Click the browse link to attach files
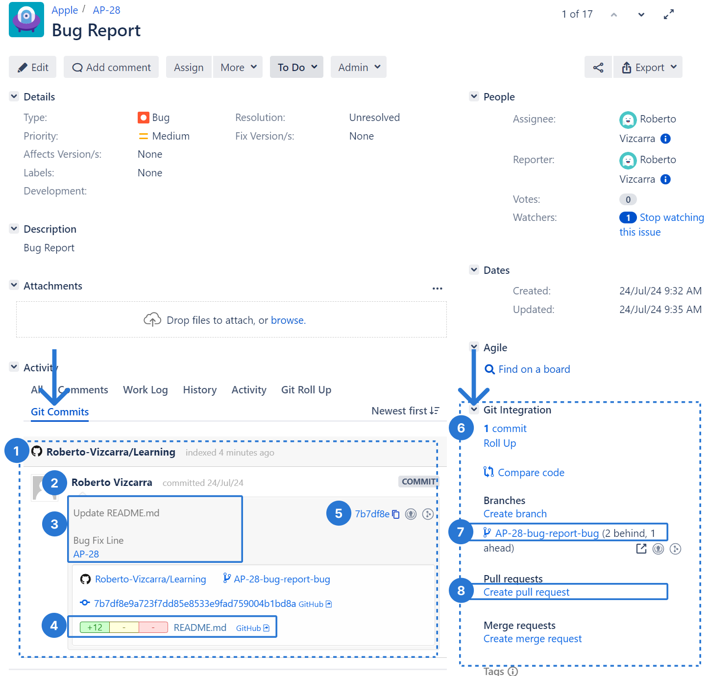The height and width of the screenshot is (676, 708). coord(288,320)
